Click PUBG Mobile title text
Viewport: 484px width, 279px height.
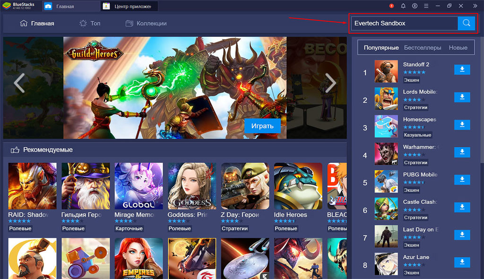tap(420, 175)
